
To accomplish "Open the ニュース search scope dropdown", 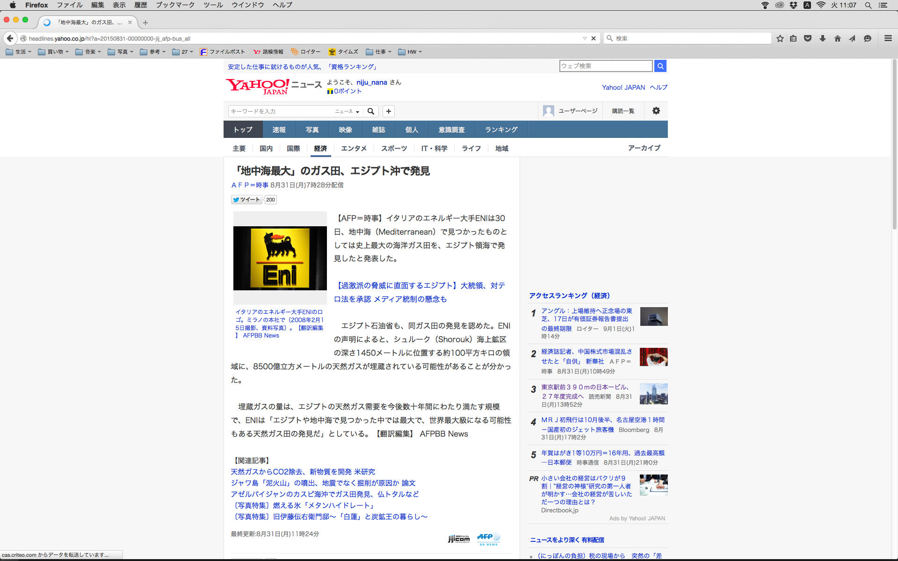I will (x=347, y=111).
